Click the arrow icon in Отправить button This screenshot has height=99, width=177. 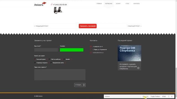(x=84, y=85)
